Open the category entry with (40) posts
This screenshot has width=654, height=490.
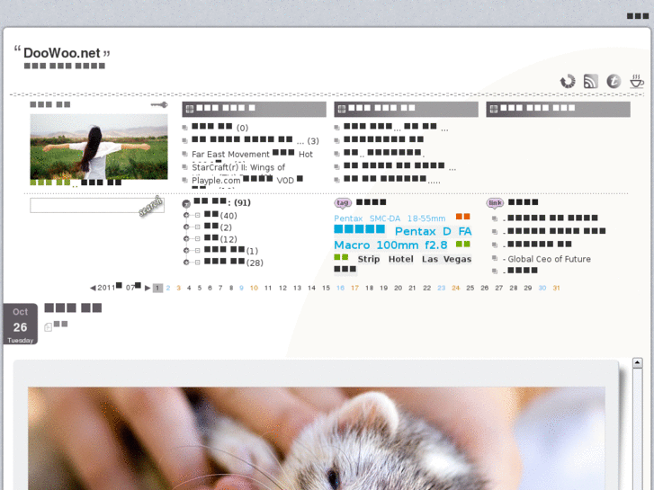tap(220, 215)
